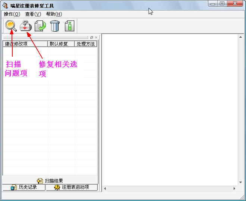Click the app icon in title bar
This screenshot has height=201, width=246.
click(5, 6)
